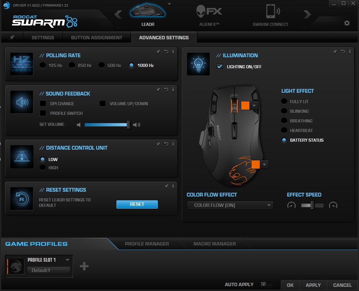Show info for the Reset Settings panel
Image resolution: width=359 pixels, height=291 pixels.
click(173, 186)
